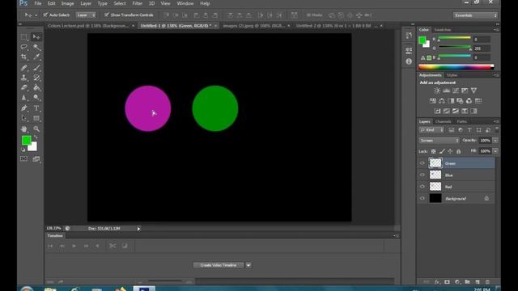Add a Vibrance adjustment
Image resolution: width=518 pixels, height=291 pixels.
473,91
